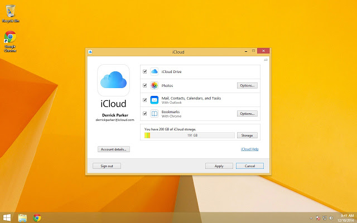Click the 191 GB storage usage bar
This screenshot has width=357, height=223.
(190, 135)
